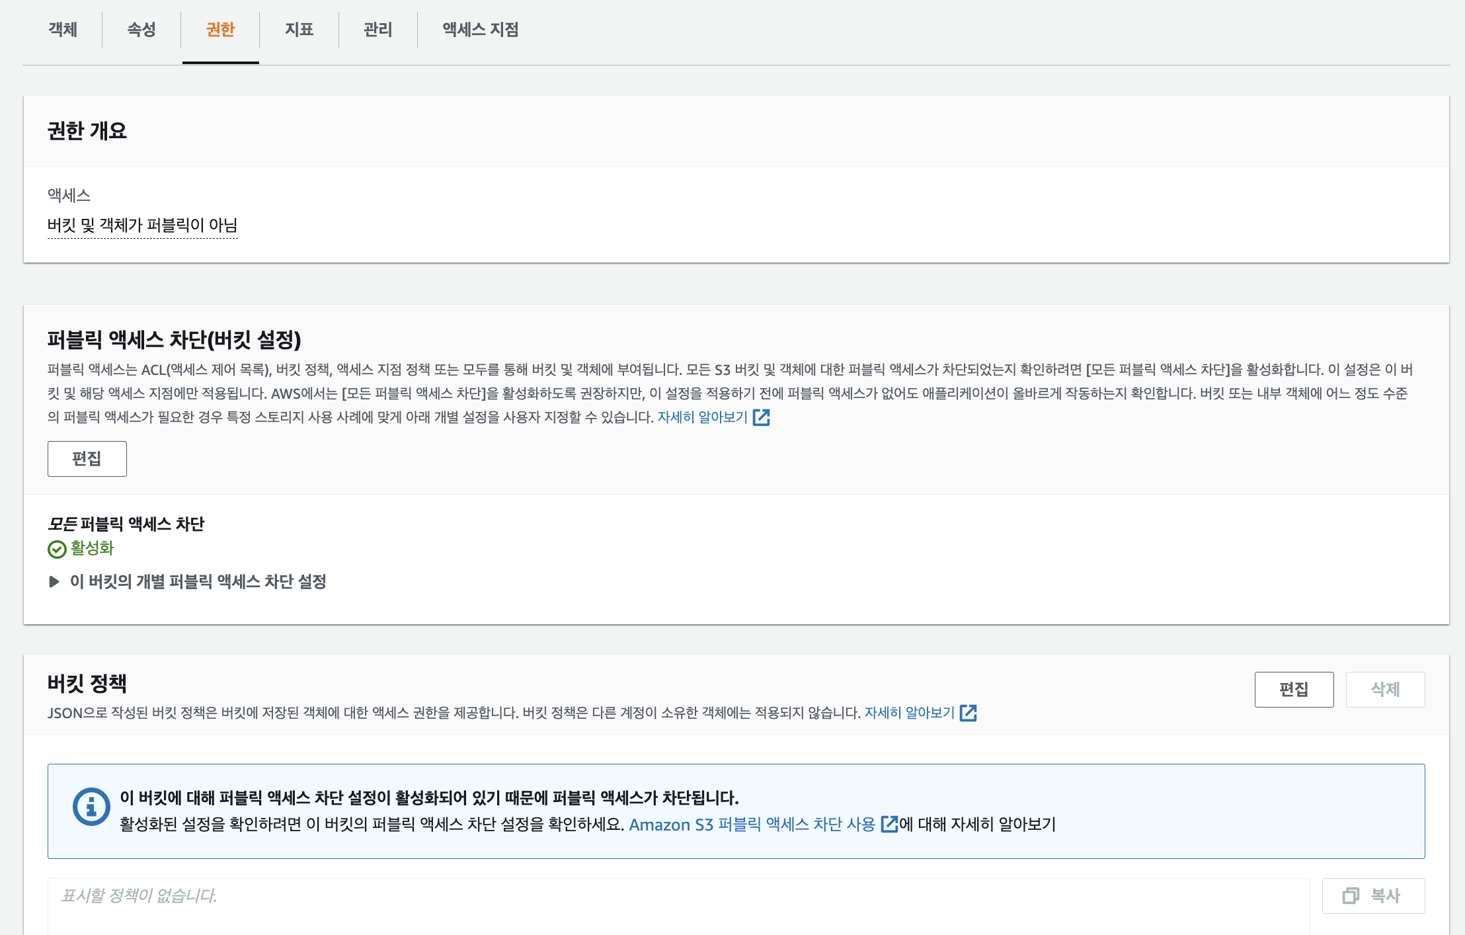Click the external link icon after the 버킷 정책 자세히 알아보기
The width and height of the screenshot is (1465, 935).
pos(969,713)
